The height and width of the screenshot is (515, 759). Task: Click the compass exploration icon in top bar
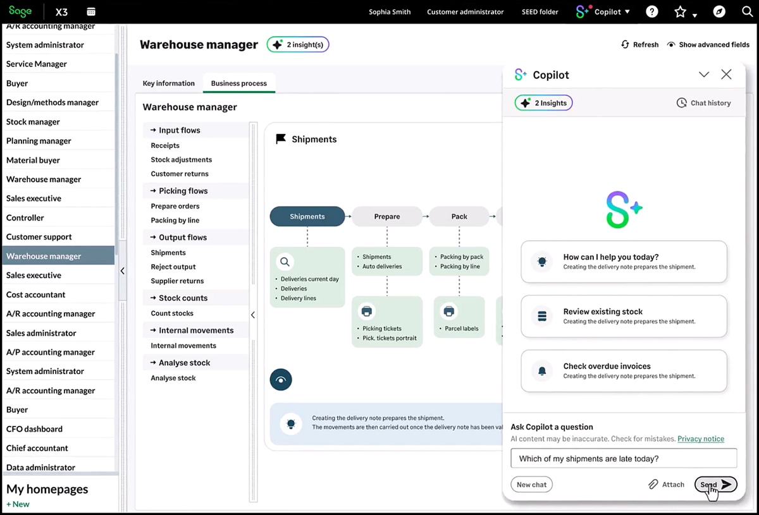pyautogui.click(x=718, y=11)
